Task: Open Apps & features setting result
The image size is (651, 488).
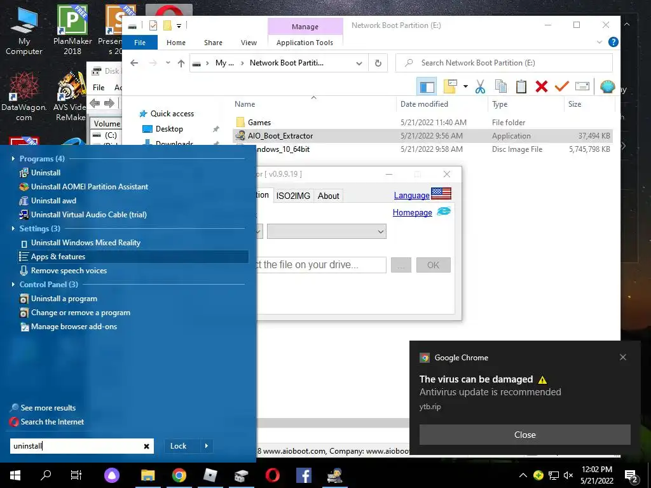Action: click(x=134, y=257)
